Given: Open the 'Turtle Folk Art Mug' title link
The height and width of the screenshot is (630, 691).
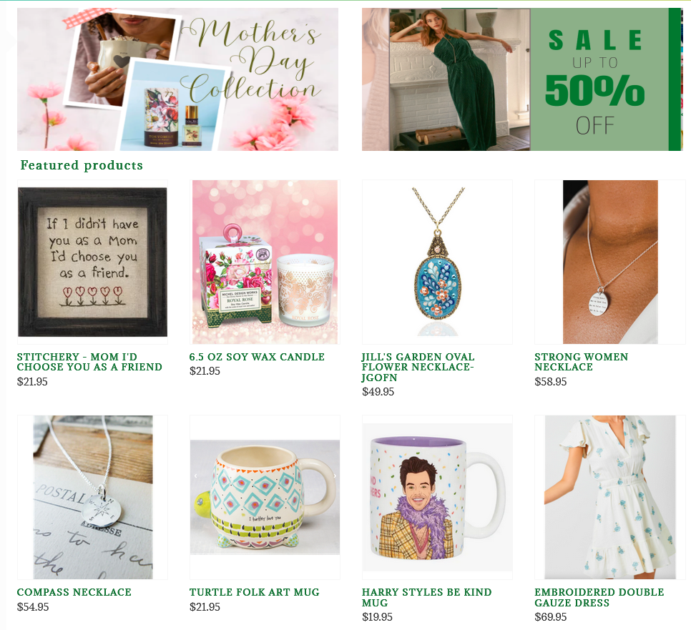Looking at the screenshot, I should tap(254, 592).
